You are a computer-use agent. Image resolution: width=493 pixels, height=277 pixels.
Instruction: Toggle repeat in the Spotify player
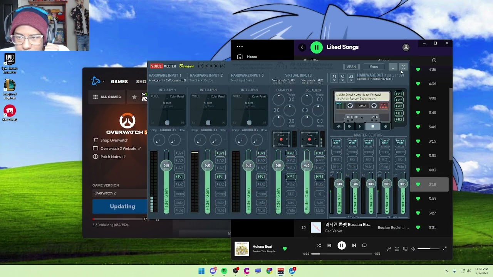[x=364, y=245]
